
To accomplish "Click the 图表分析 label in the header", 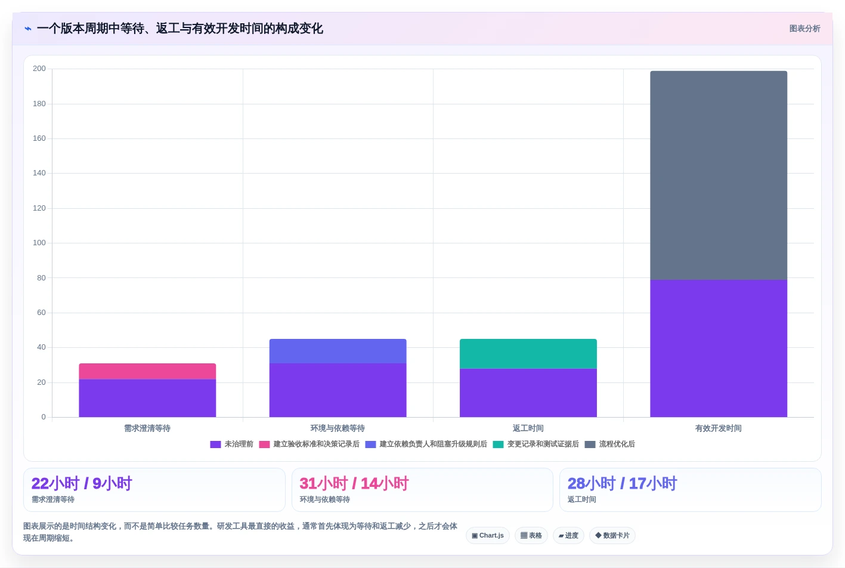I will tap(804, 29).
